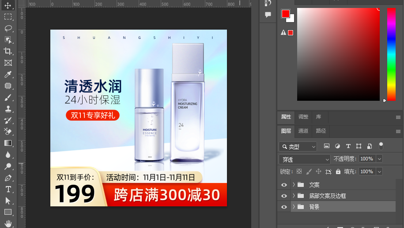
Task: Expand the 文案 layer group
Action: click(x=294, y=184)
